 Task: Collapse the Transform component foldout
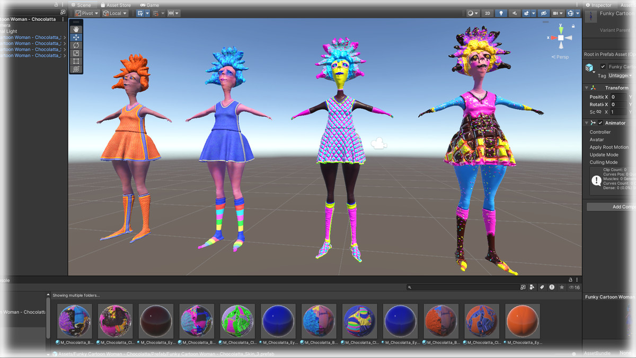(587, 88)
